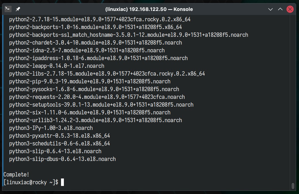Click the '[linuxiac@rocky ~]$' prompt text
Image resolution: width=299 pixels, height=194 pixels.
(31, 182)
